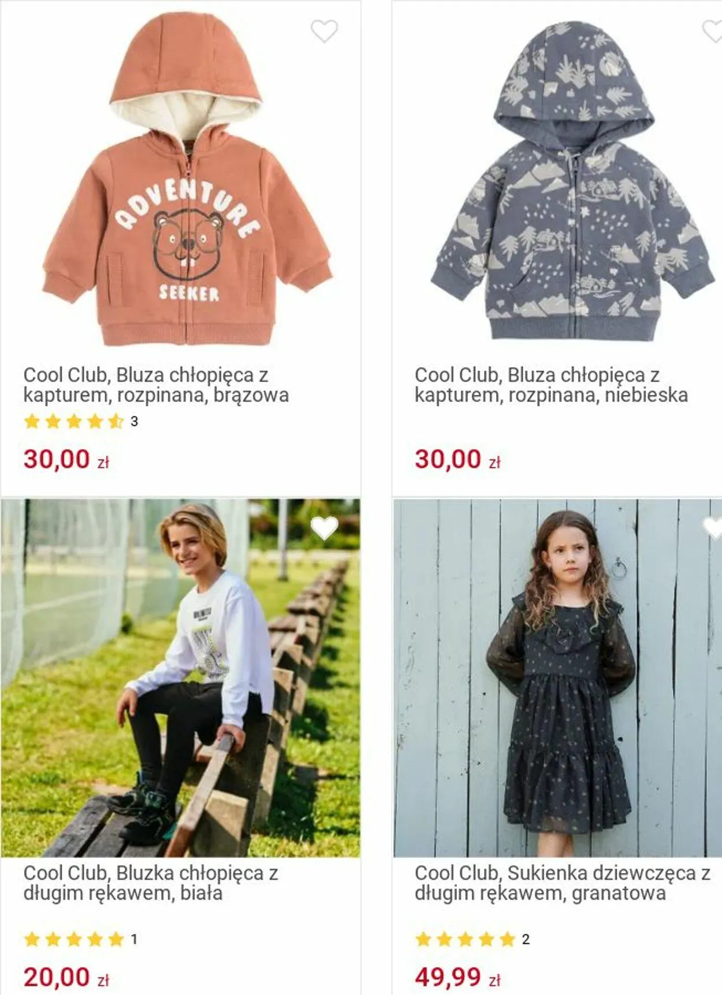View five-star rating of white blouse

click(x=74, y=939)
